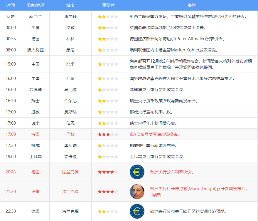This screenshot has width=258, height=221.
Task: Click the red 21:30 time cell
Action: tap(11, 192)
